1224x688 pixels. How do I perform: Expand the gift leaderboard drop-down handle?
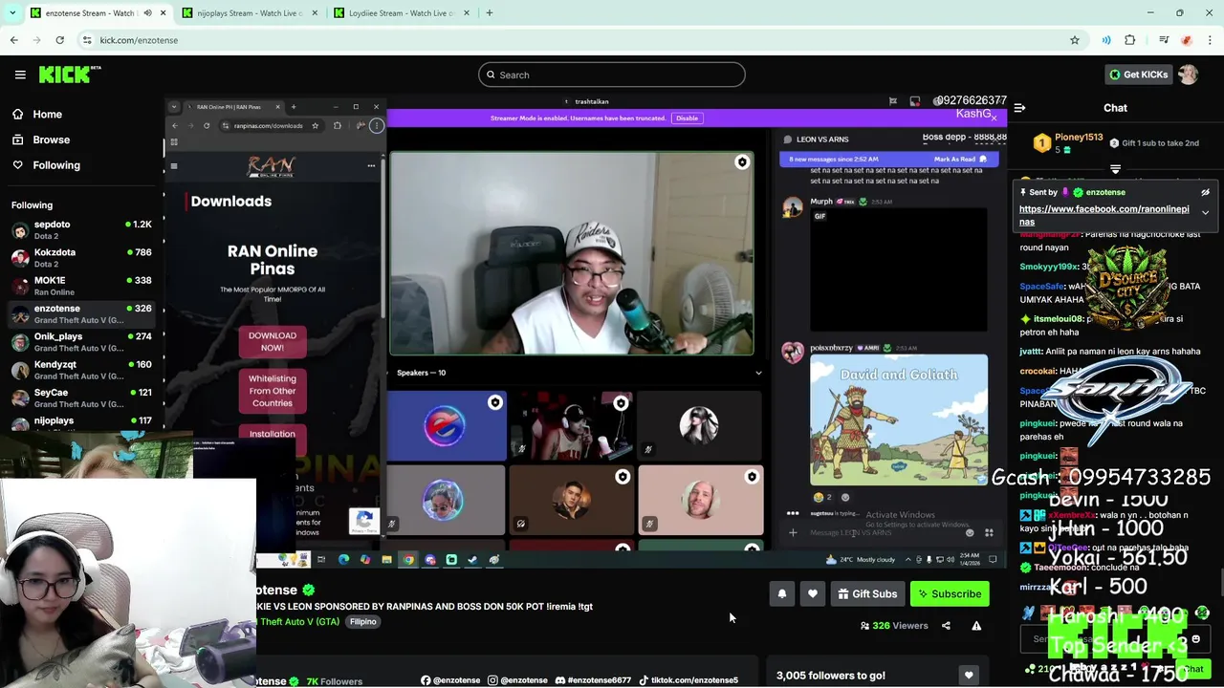[x=1115, y=169]
